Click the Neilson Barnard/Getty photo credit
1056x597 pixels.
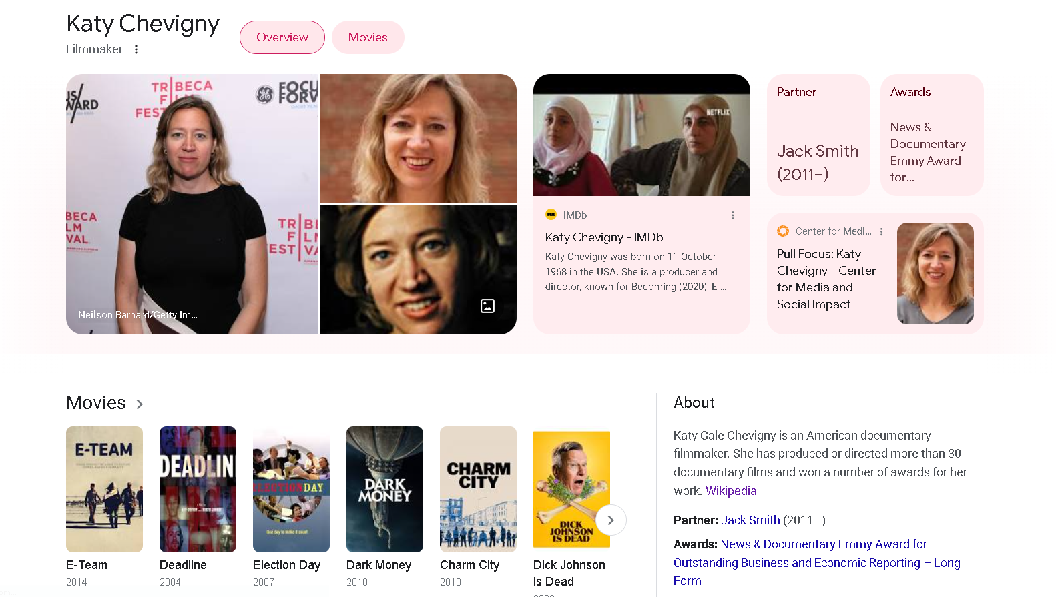pos(138,315)
